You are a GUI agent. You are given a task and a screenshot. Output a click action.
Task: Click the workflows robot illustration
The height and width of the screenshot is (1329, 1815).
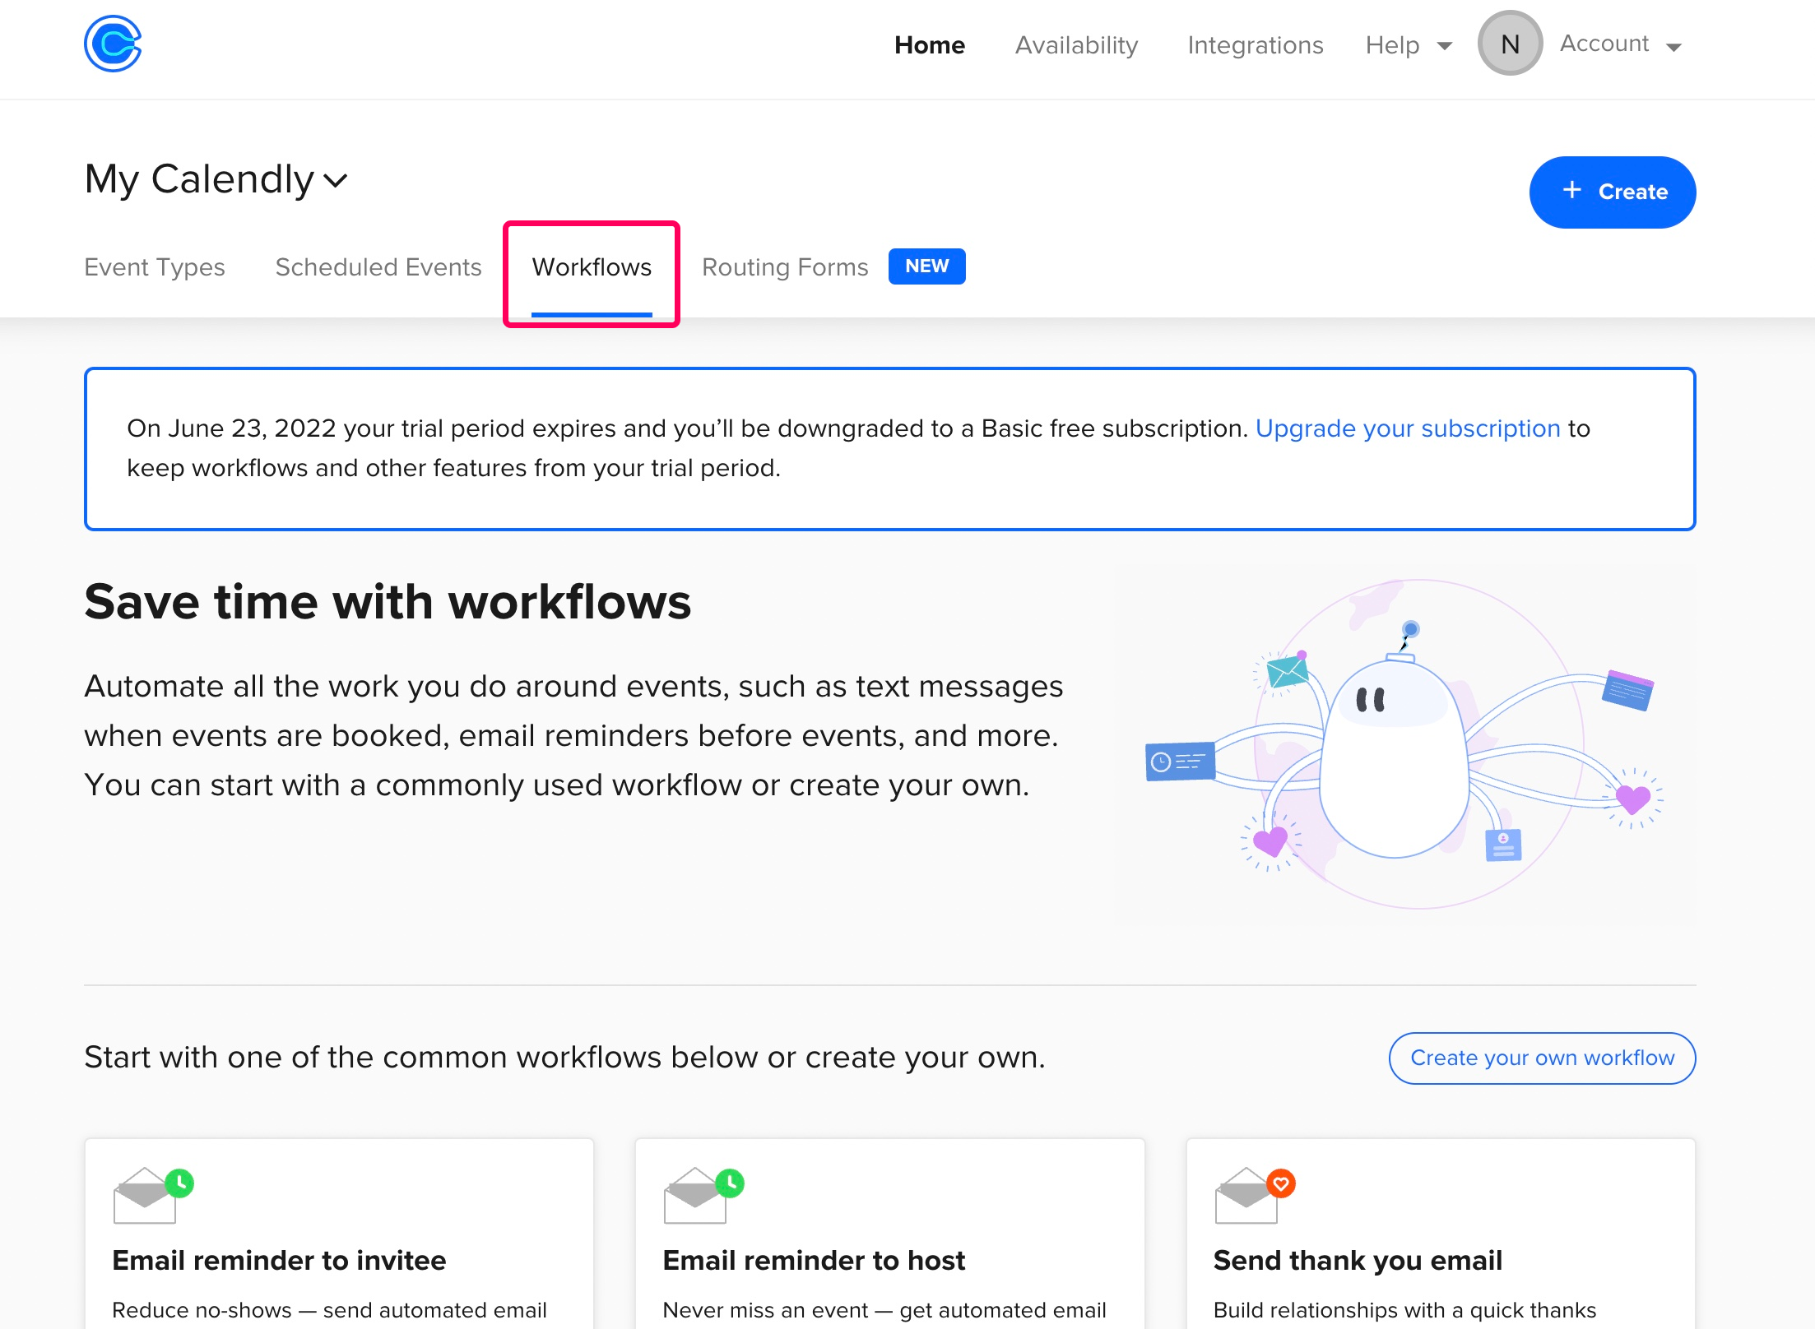1404,744
